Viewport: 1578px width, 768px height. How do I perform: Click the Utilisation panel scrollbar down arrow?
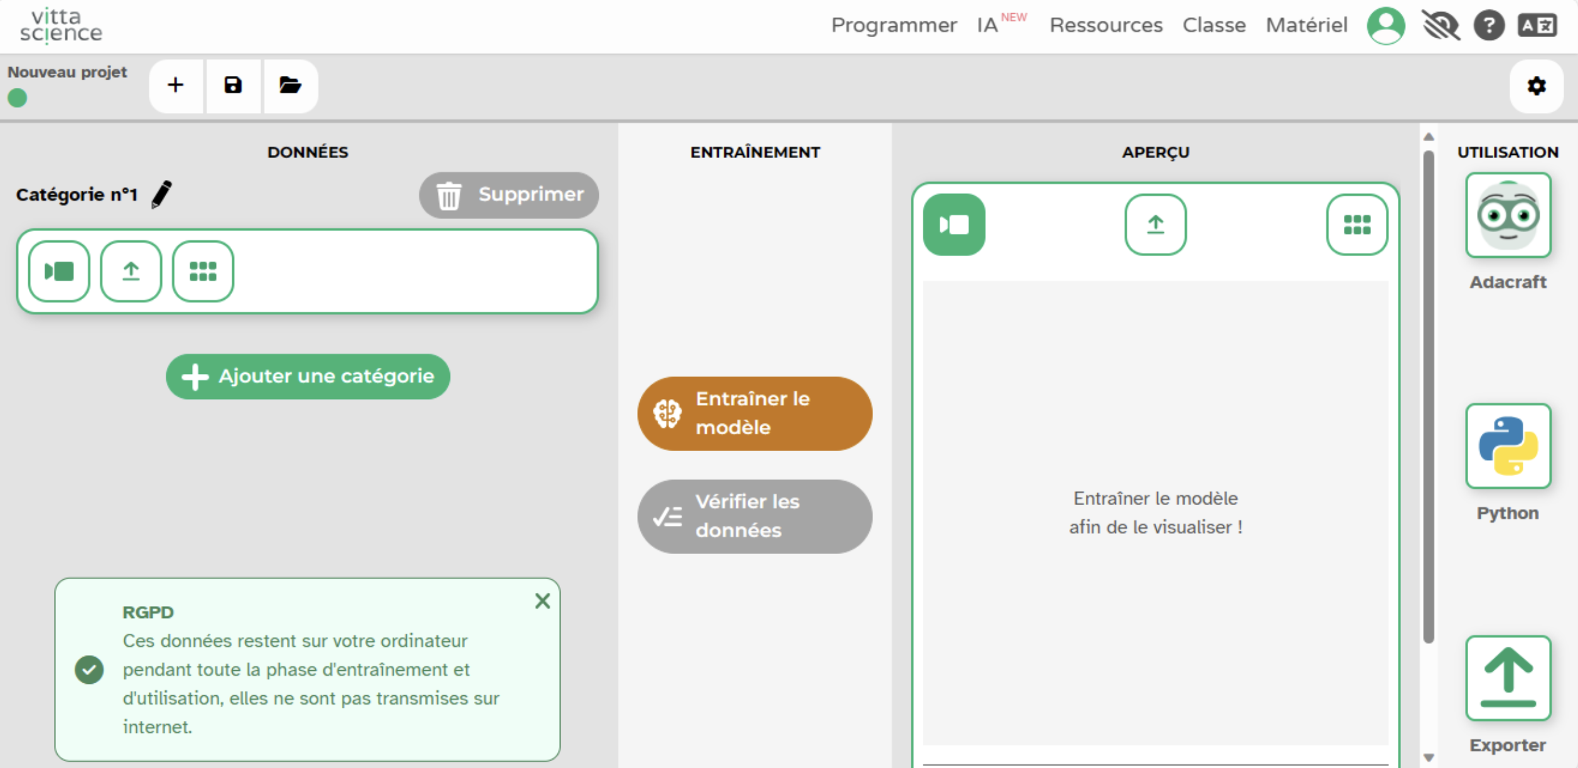tap(1429, 757)
